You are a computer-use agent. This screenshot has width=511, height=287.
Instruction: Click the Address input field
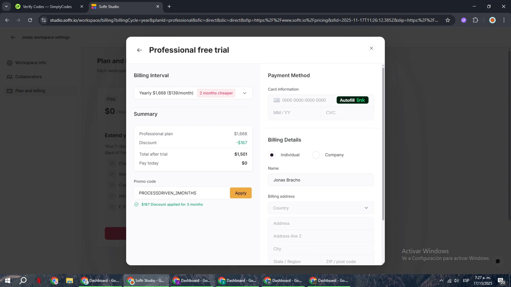click(321, 223)
